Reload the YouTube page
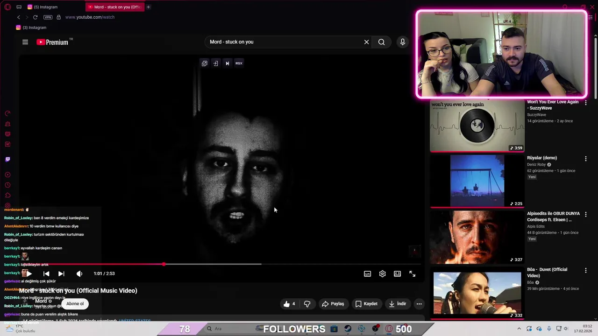Screen dimensions: 598x336 coord(35,17)
